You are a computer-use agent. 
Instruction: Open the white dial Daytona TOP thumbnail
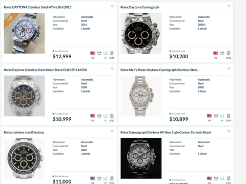coord(24,33)
